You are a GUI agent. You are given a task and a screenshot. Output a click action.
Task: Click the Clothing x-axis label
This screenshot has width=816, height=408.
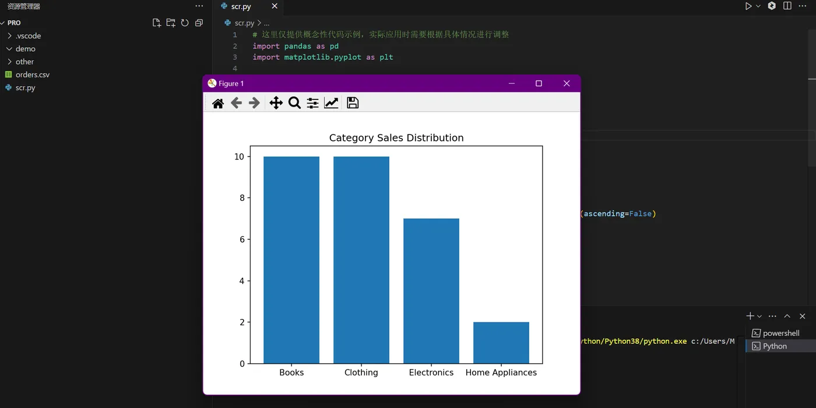(x=361, y=372)
